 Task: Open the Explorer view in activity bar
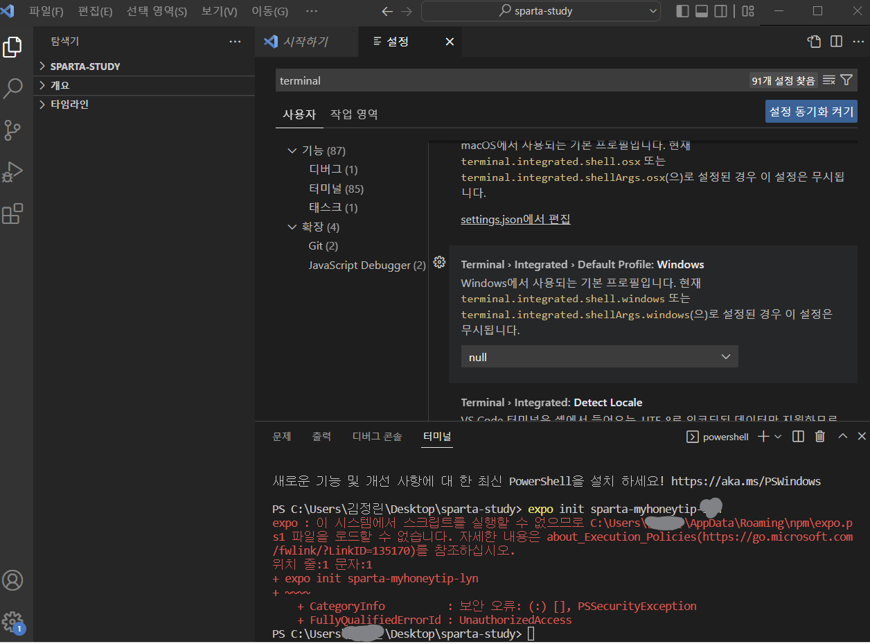[12, 46]
